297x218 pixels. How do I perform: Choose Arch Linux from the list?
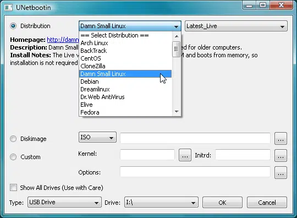(125, 43)
